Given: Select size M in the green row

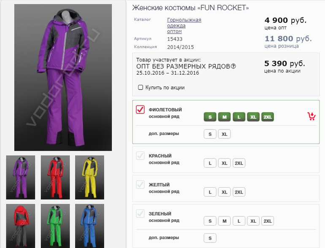Looking at the screenshot, I should (x=224, y=221).
